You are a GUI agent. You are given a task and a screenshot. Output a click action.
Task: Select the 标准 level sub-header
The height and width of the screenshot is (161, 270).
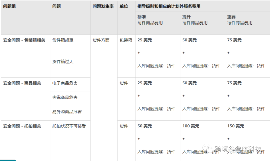pos(141,17)
